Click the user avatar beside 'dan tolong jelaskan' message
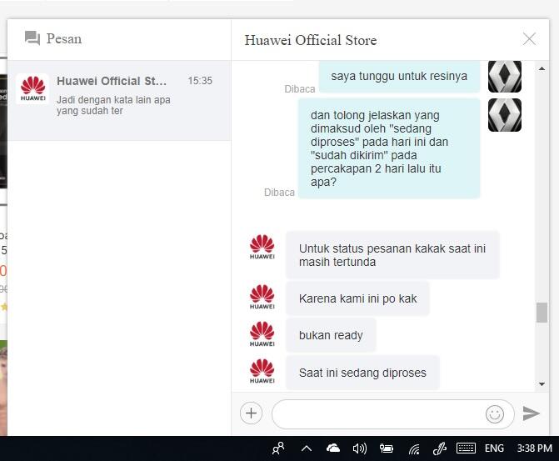The image size is (559, 461). (x=505, y=115)
